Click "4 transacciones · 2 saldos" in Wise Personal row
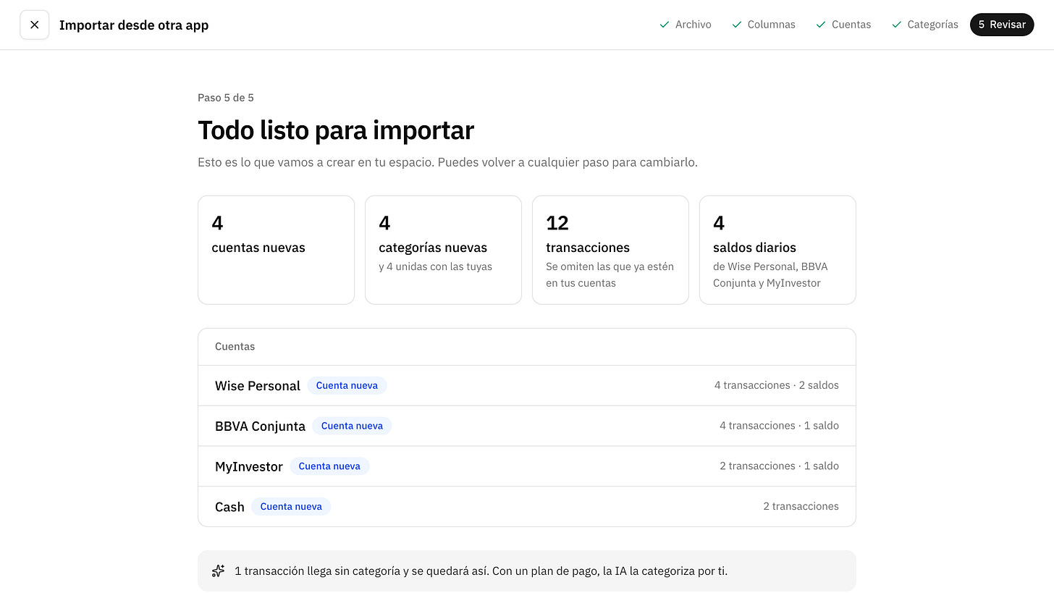 777,385
